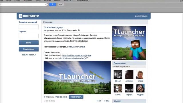The height and width of the screenshot is (103, 183).
Task: Open the TLauncher banner image in post
Action: tap(77, 78)
